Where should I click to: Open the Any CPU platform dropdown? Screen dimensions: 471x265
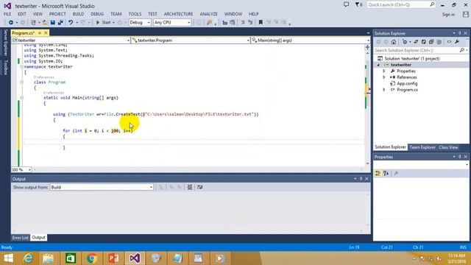[172, 23]
